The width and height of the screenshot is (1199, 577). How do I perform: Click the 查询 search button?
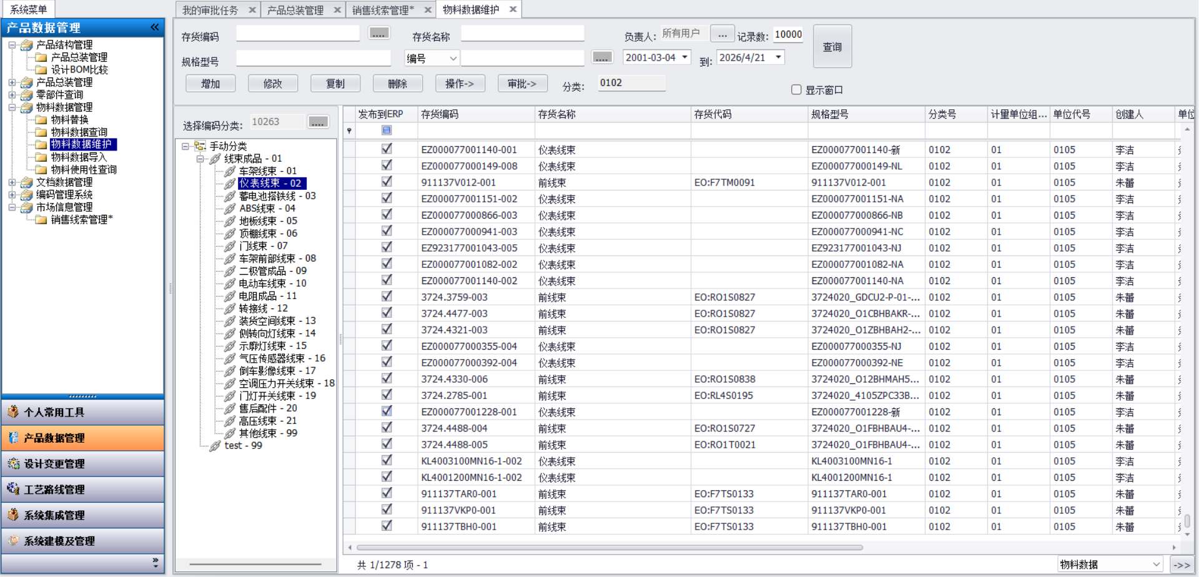click(832, 47)
